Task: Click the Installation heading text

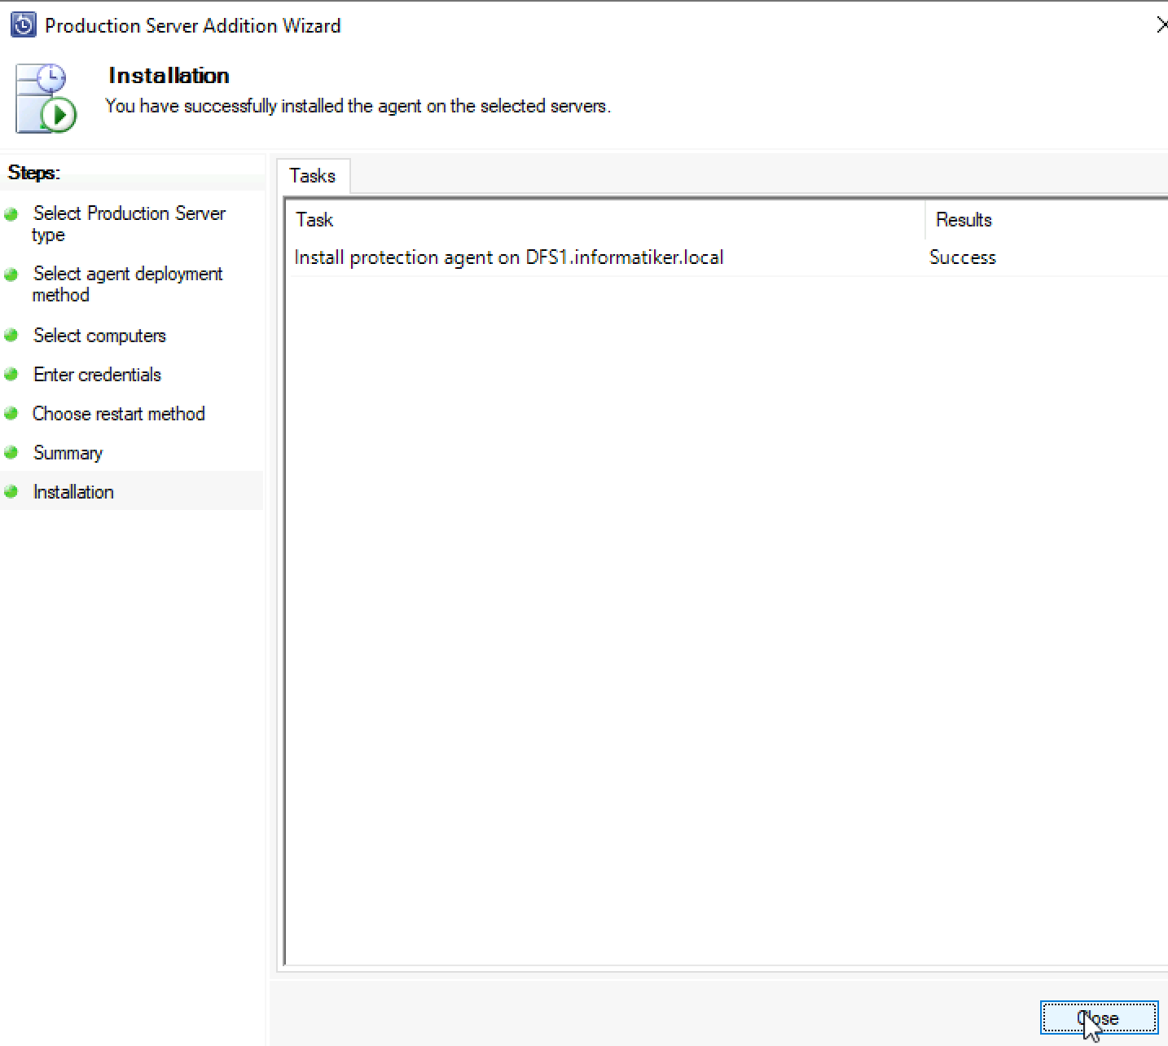Action: pyautogui.click(x=169, y=76)
